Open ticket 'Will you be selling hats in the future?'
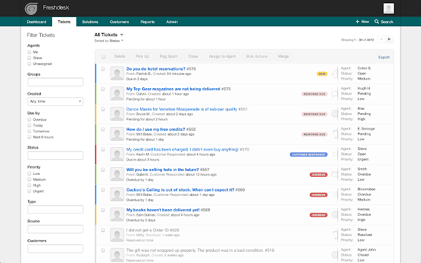421x263 pixels. click(162, 170)
